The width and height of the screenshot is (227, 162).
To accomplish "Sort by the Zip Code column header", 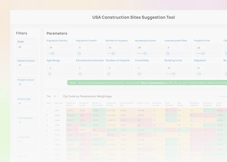I will pyautogui.click(x=59, y=103).
